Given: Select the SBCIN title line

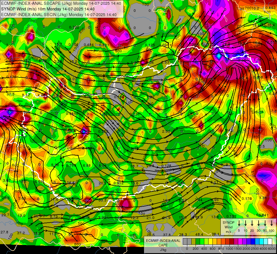Looking at the screenshot, I should (59, 15).
